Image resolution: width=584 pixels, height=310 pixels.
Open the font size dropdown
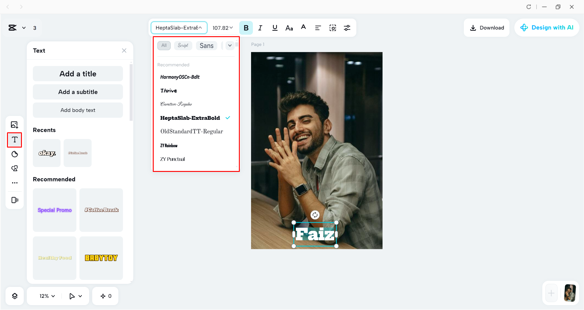point(222,28)
